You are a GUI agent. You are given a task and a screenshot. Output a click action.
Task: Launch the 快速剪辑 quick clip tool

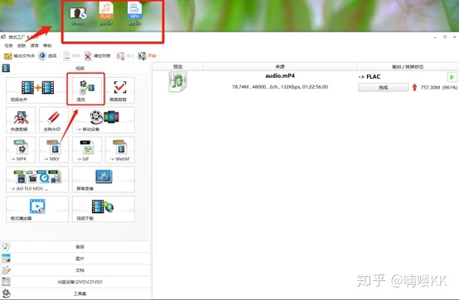(x=21, y=120)
